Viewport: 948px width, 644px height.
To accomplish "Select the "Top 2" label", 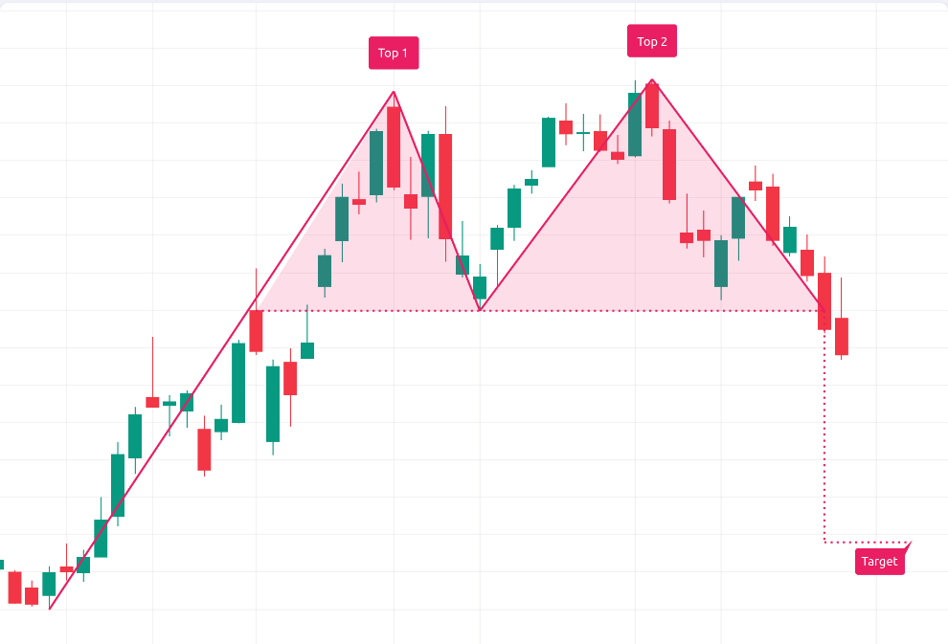I will click(652, 41).
